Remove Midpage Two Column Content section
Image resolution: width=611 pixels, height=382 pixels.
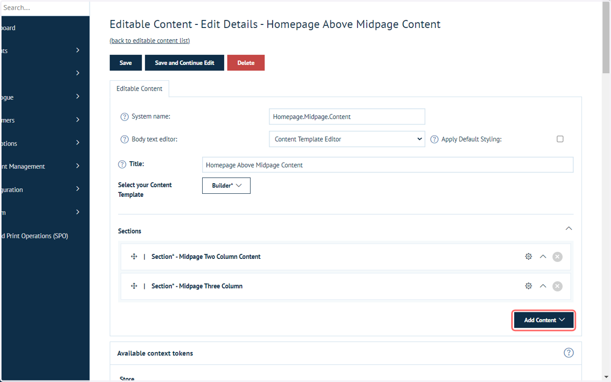pos(558,257)
